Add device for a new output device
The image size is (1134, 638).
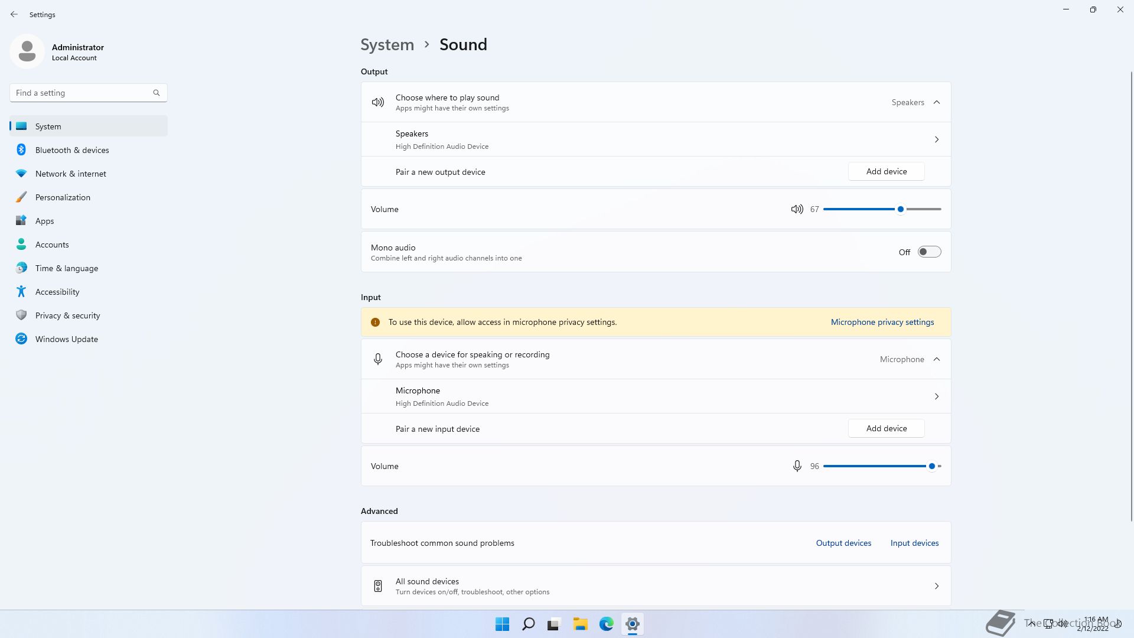coord(887,171)
